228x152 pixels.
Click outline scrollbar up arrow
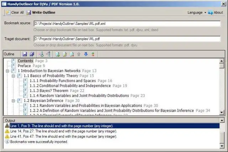[x=222, y=61]
